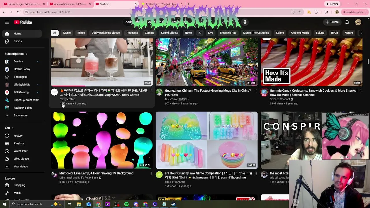370x208 pixels.
Task: Switch to the Andreas Gärtner browser tab
Action: [70, 4]
